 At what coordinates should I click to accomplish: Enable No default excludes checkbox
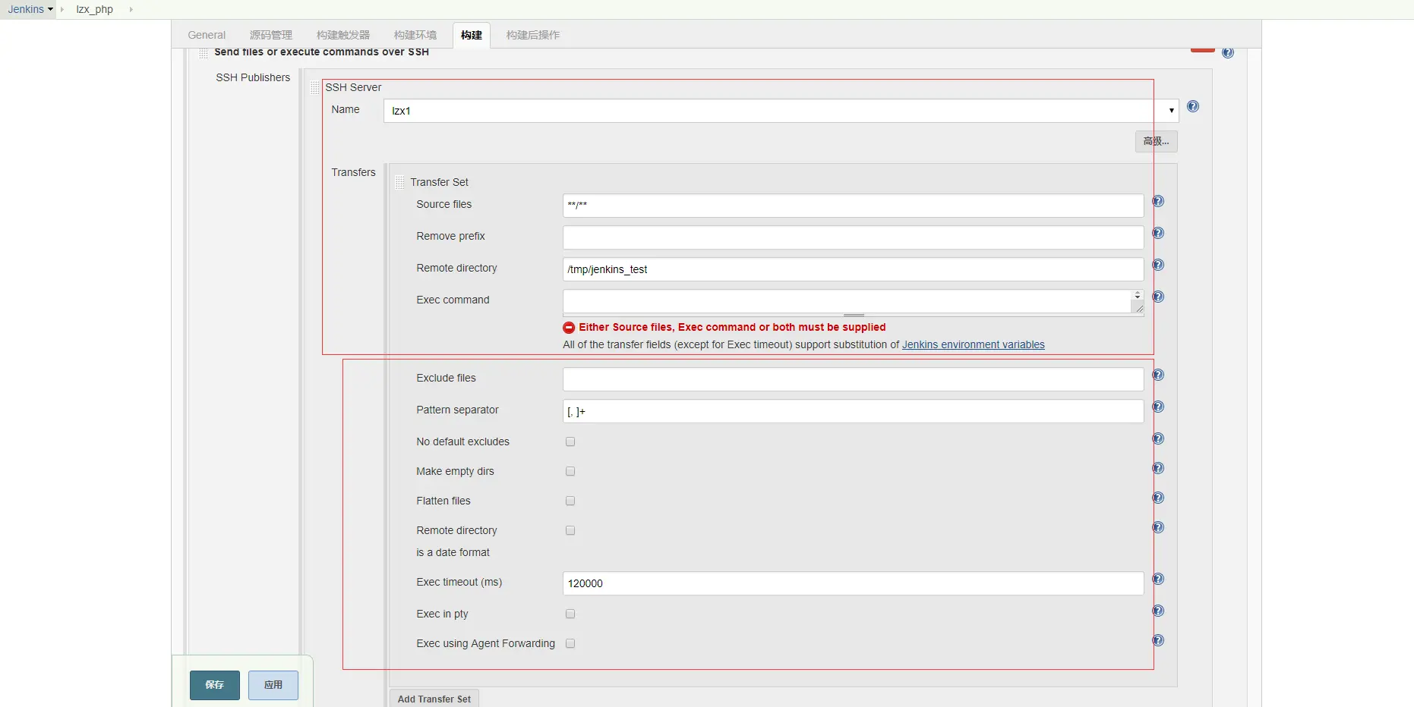coord(570,441)
